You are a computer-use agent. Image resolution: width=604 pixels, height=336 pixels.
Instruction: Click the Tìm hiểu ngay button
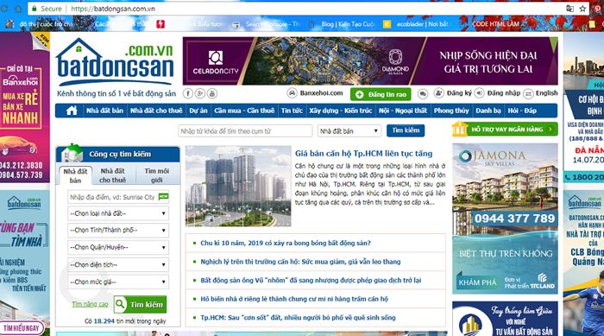[x=22, y=328]
